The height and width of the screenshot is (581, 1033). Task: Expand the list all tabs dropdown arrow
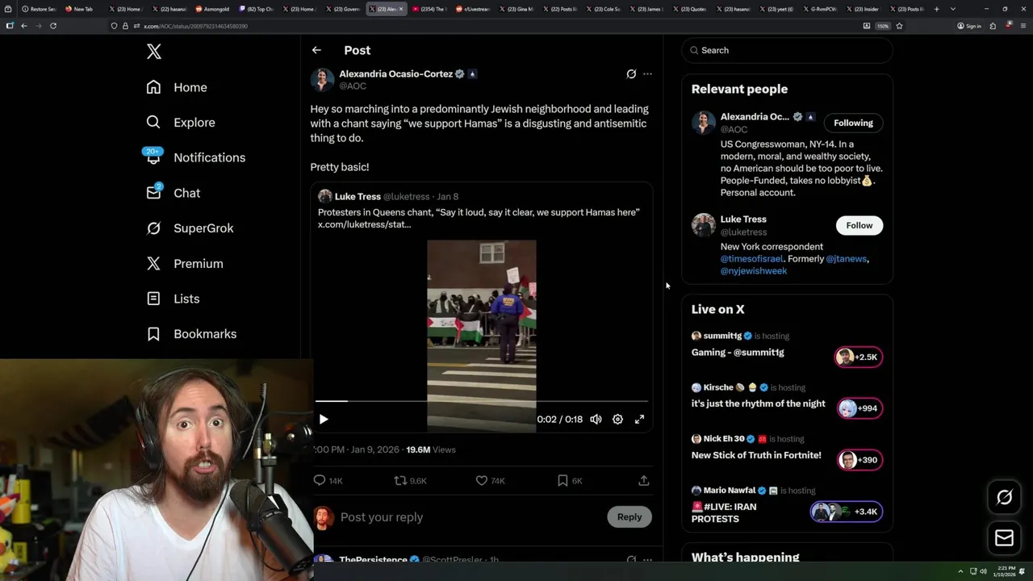953,9
